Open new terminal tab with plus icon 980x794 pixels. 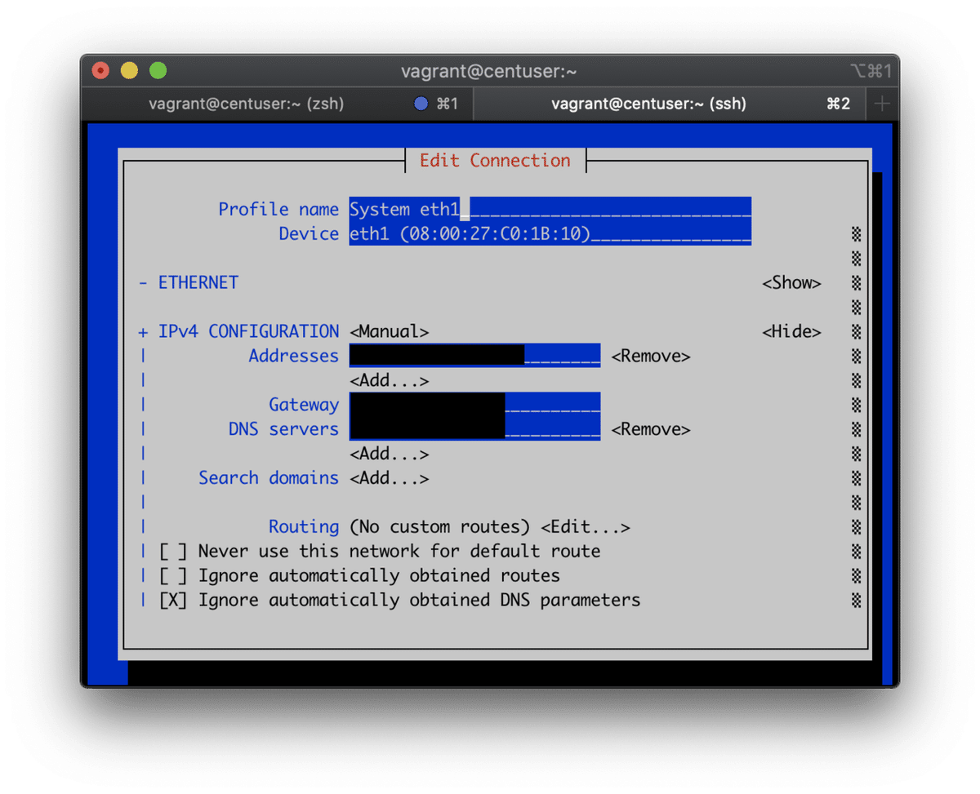pos(882,104)
